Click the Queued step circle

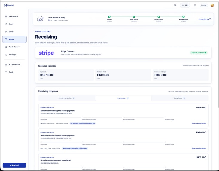(109, 17)
